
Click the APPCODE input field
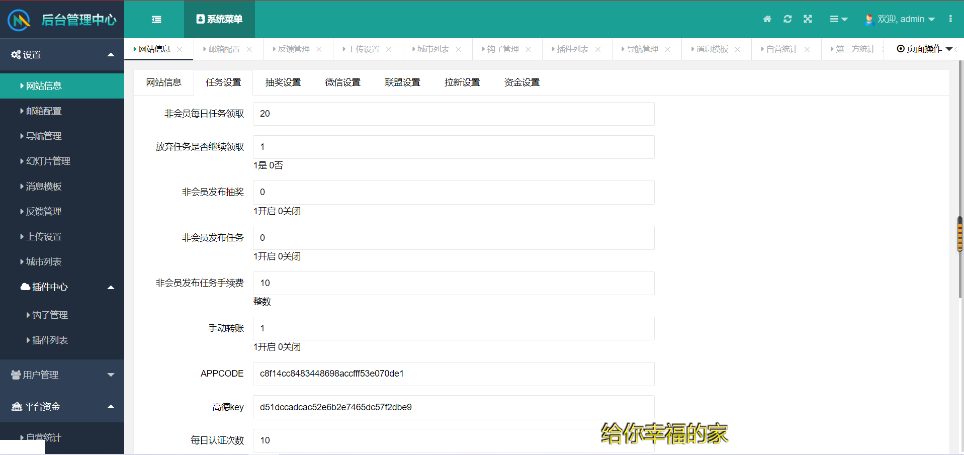point(453,374)
